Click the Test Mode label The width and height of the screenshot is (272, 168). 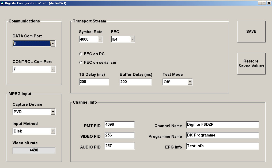coord(173,75)
